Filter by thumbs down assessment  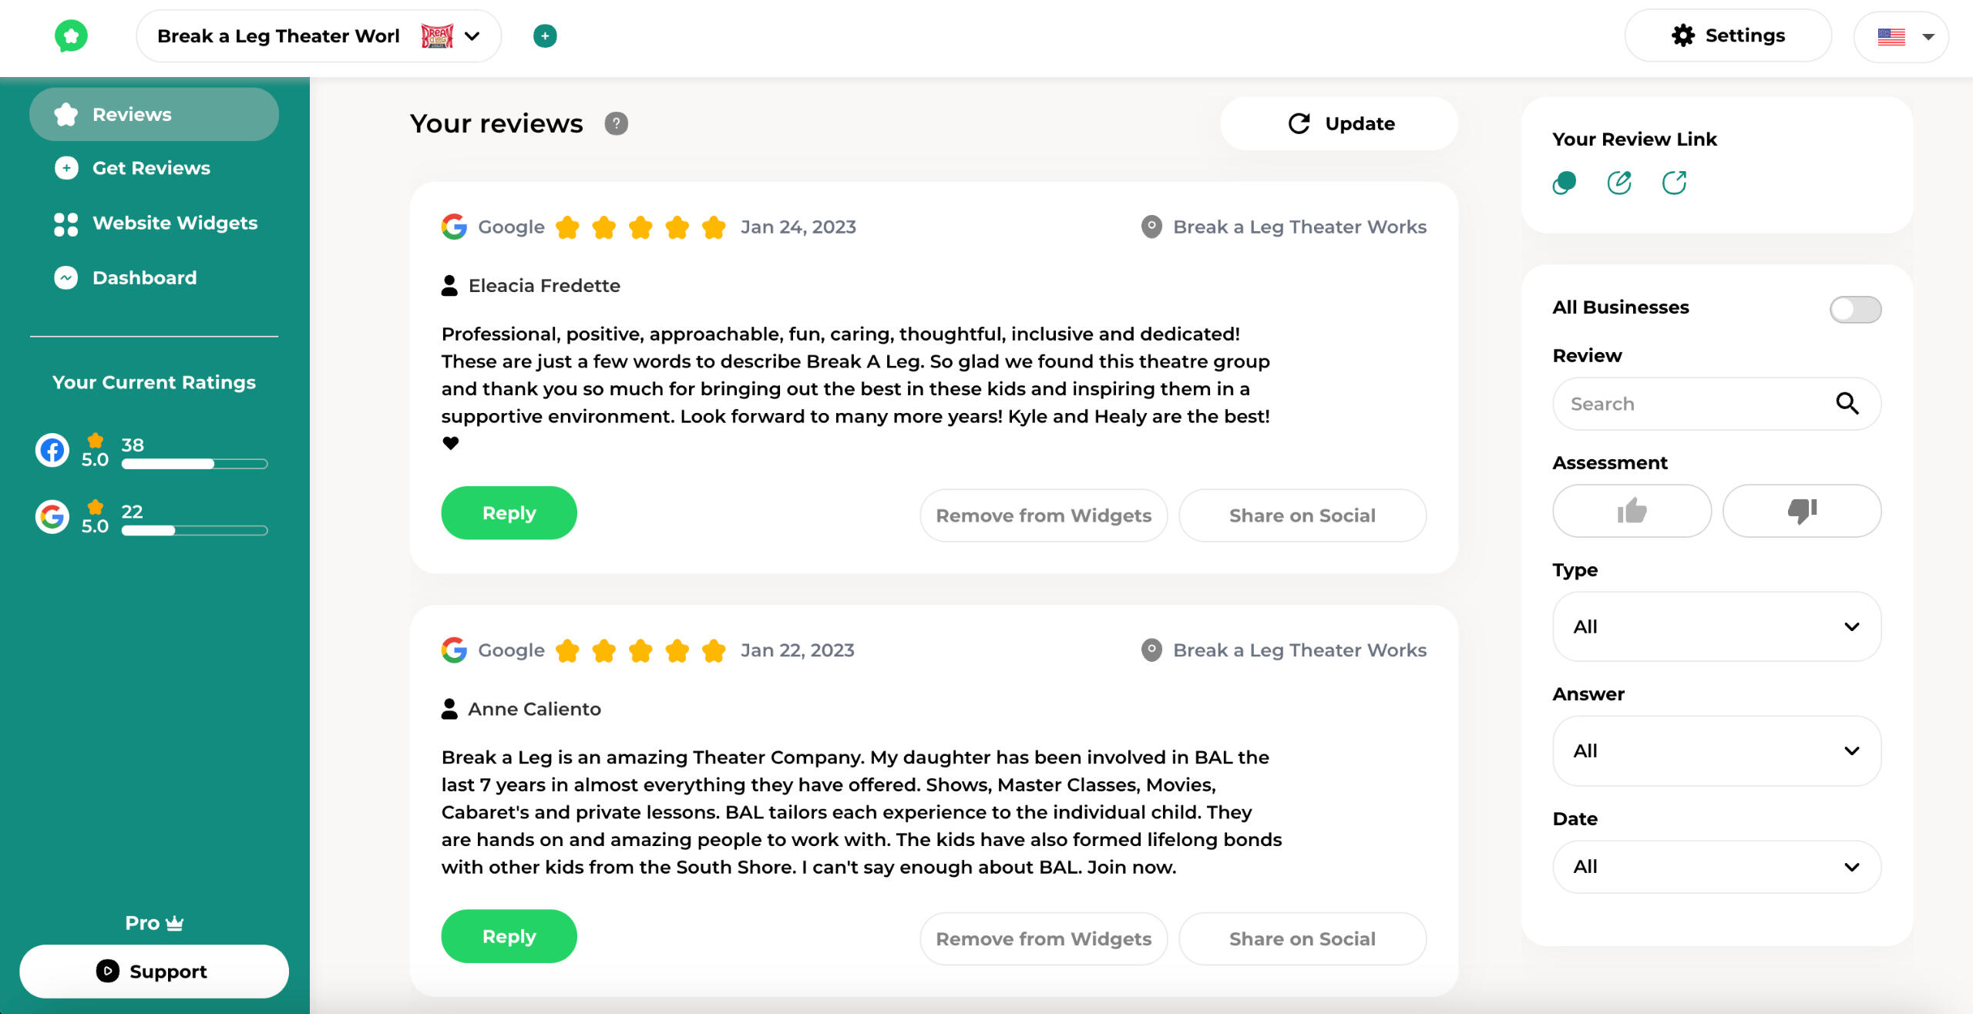pyautogui.click(x=1801, y=511)
